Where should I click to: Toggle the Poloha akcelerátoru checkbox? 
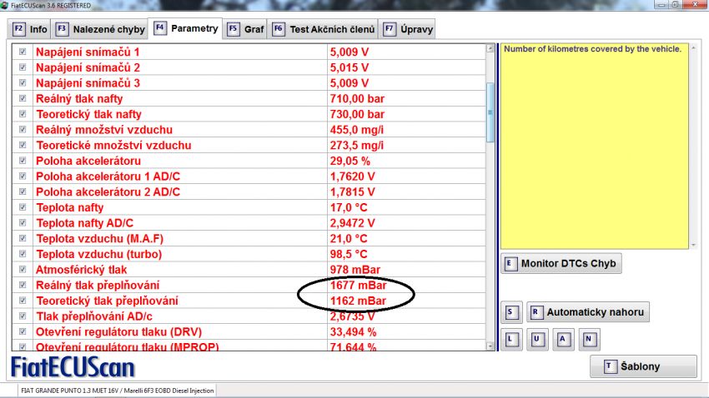coord(23,161)
